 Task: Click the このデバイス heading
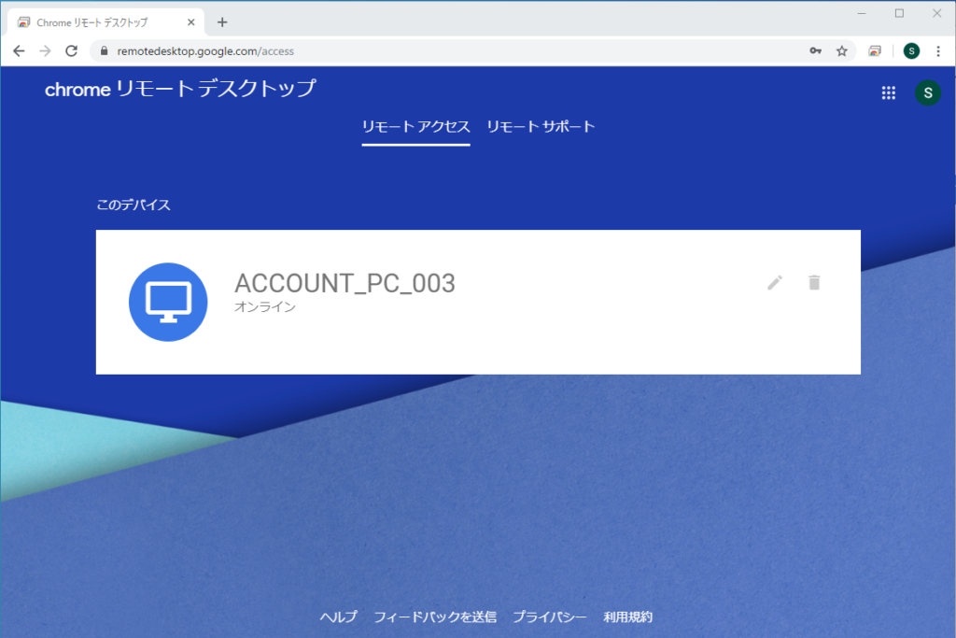click(134, 205)
